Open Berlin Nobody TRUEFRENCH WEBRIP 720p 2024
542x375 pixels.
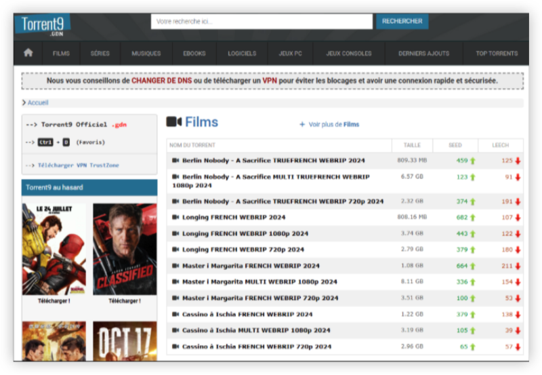283,201
